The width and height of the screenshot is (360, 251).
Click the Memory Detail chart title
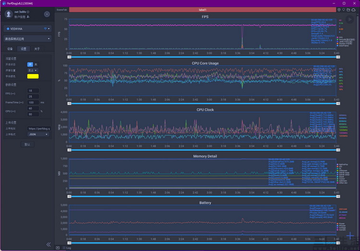[x=205, y=156]
